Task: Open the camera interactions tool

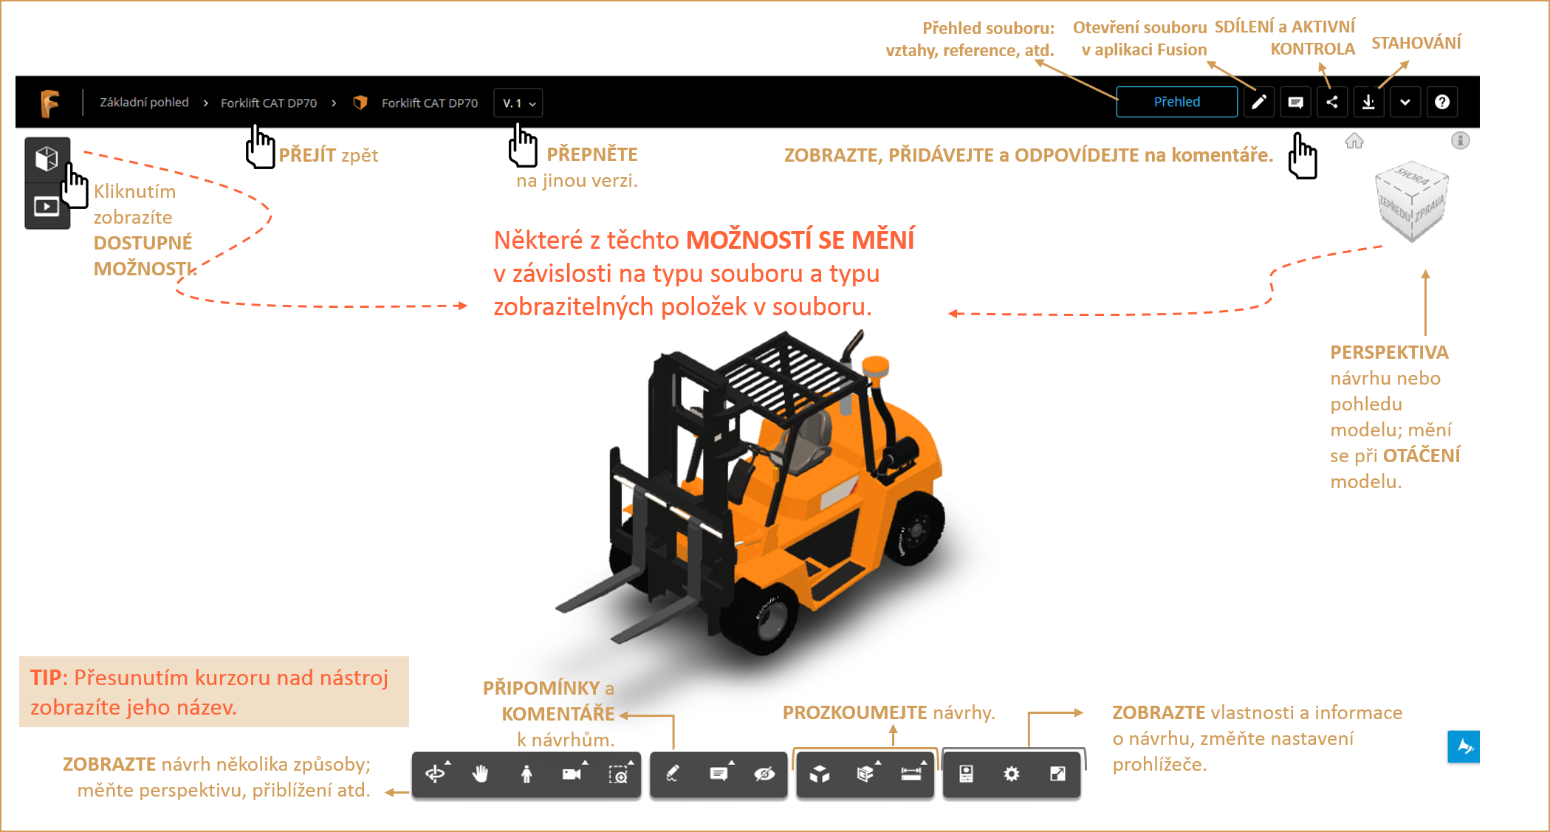Action: (572, 774)
